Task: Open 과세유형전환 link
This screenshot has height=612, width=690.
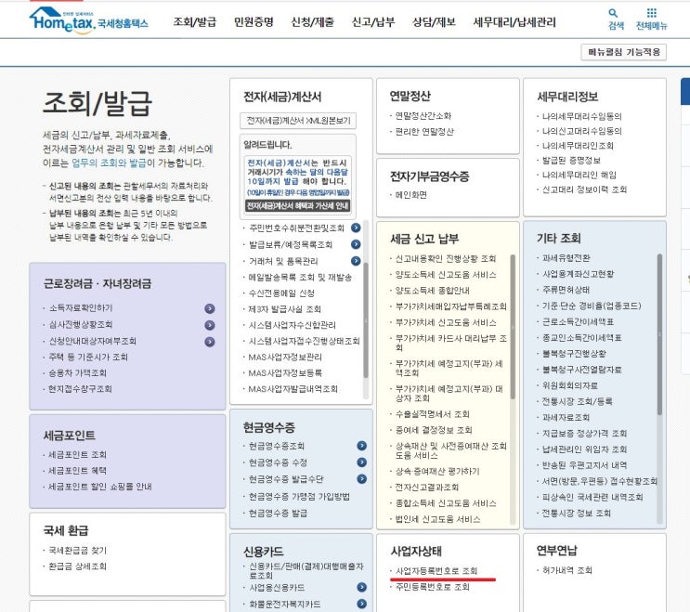Action: 566,258
